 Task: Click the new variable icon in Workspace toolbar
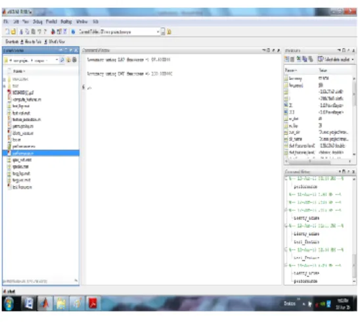click(x=287, y=59)
